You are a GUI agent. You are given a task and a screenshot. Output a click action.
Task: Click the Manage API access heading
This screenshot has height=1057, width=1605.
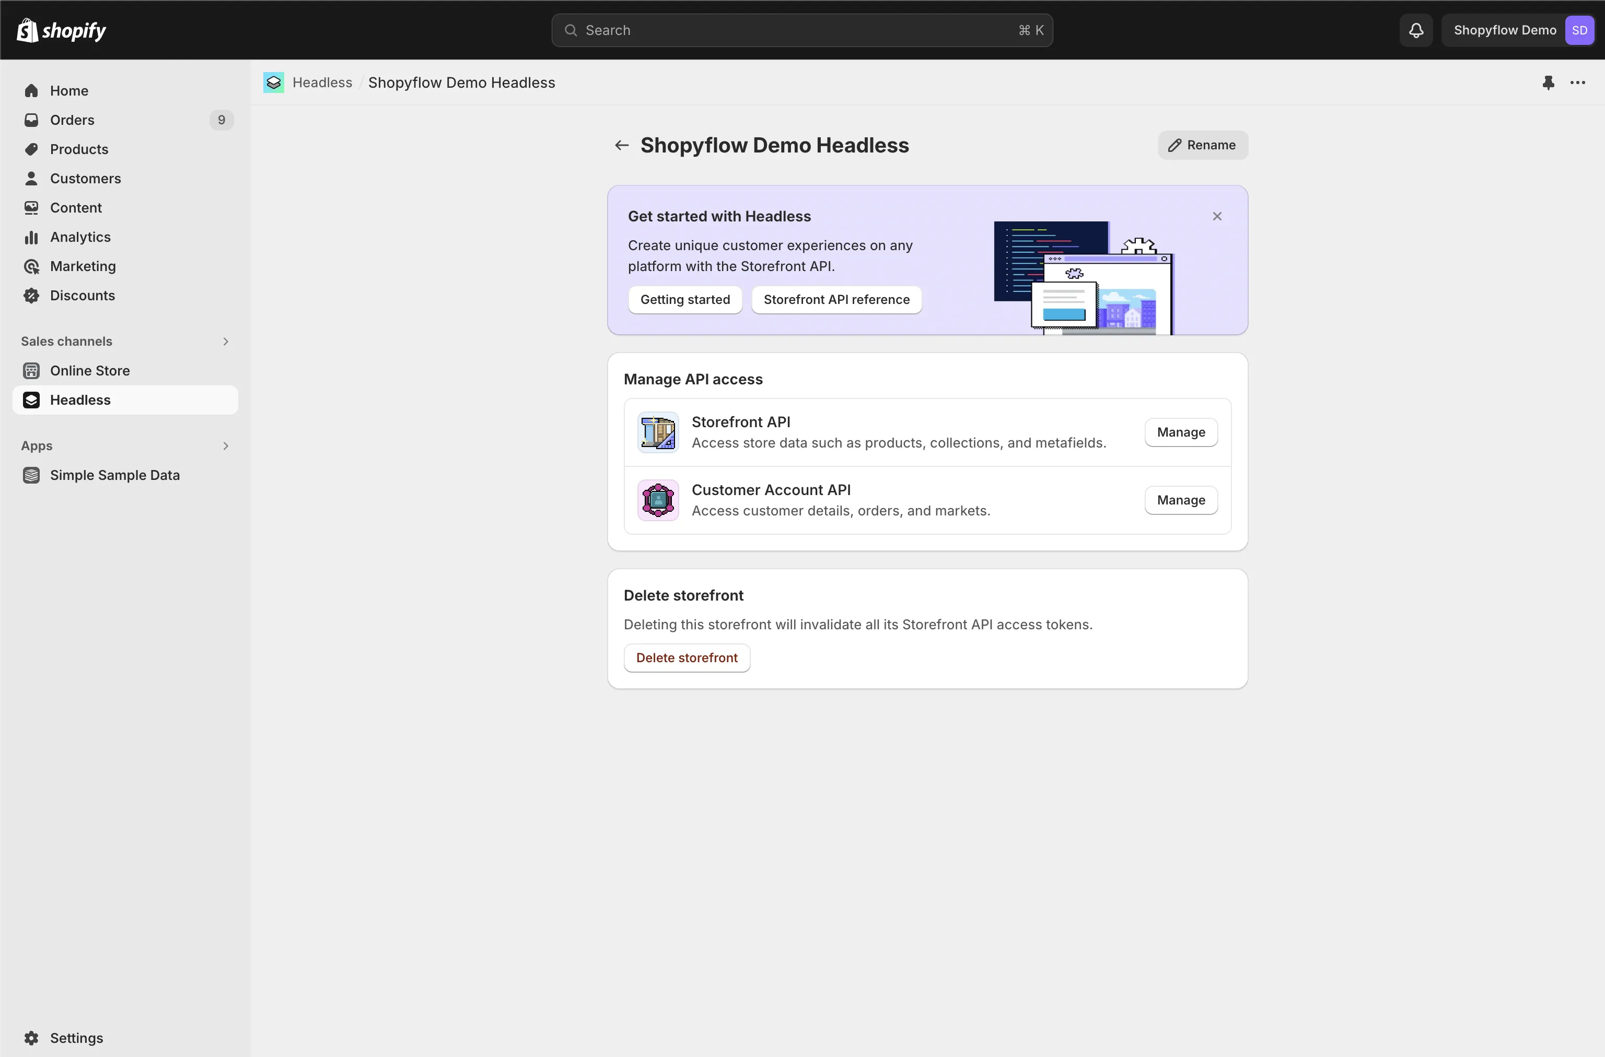693,380
